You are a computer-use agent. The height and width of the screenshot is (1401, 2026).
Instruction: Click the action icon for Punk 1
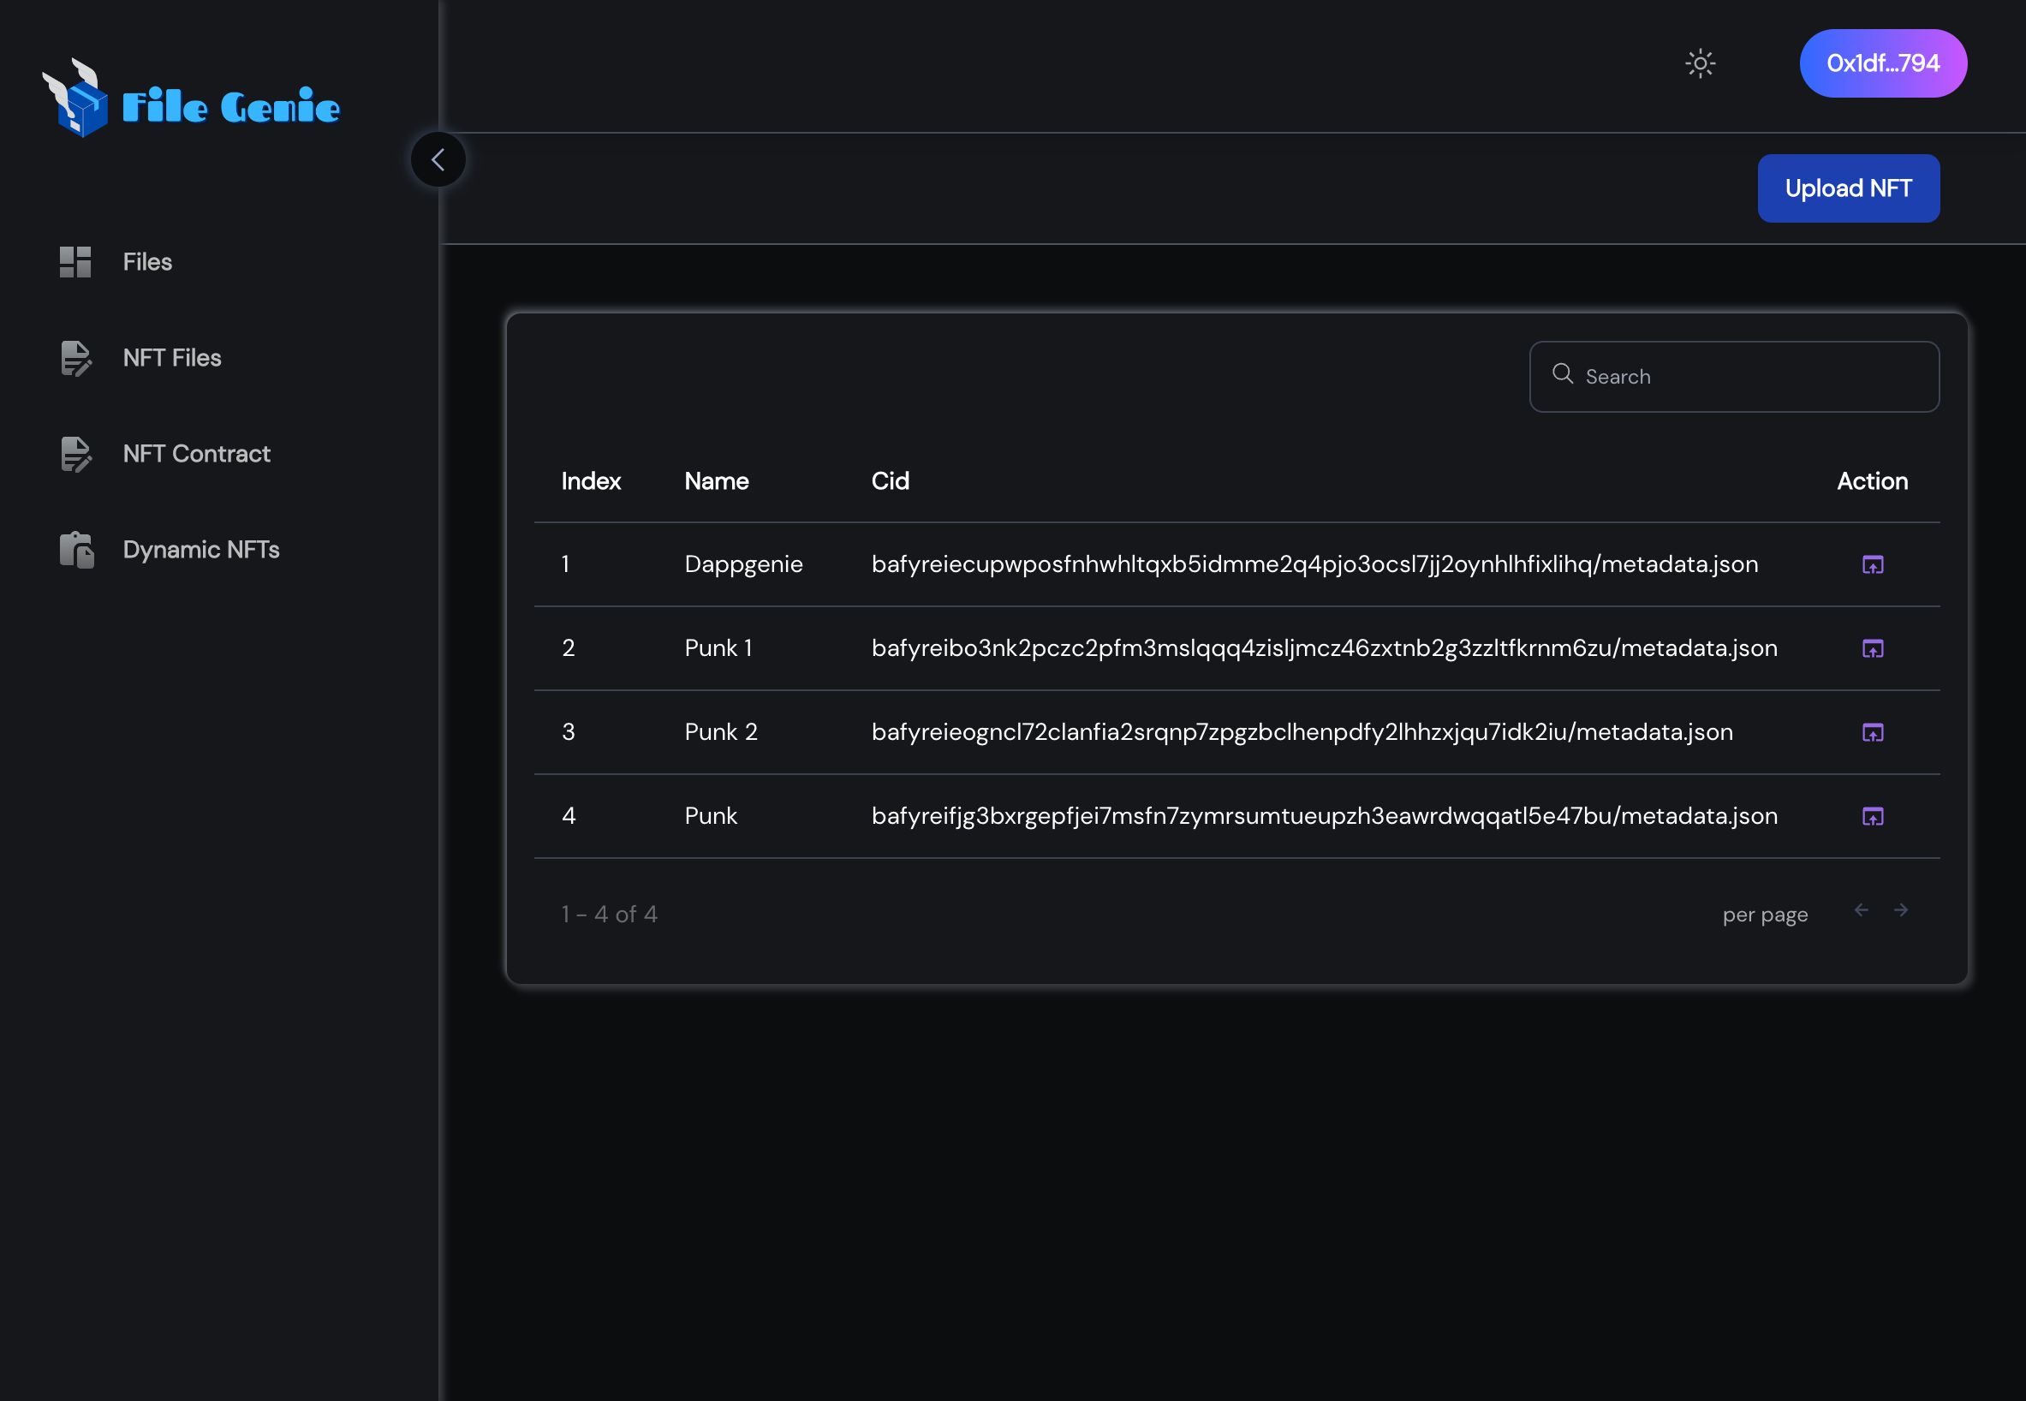coord(1873,649)
